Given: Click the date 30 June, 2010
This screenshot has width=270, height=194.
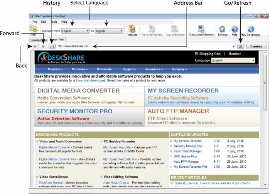Looking at the screenshot, I should [236, 157].
